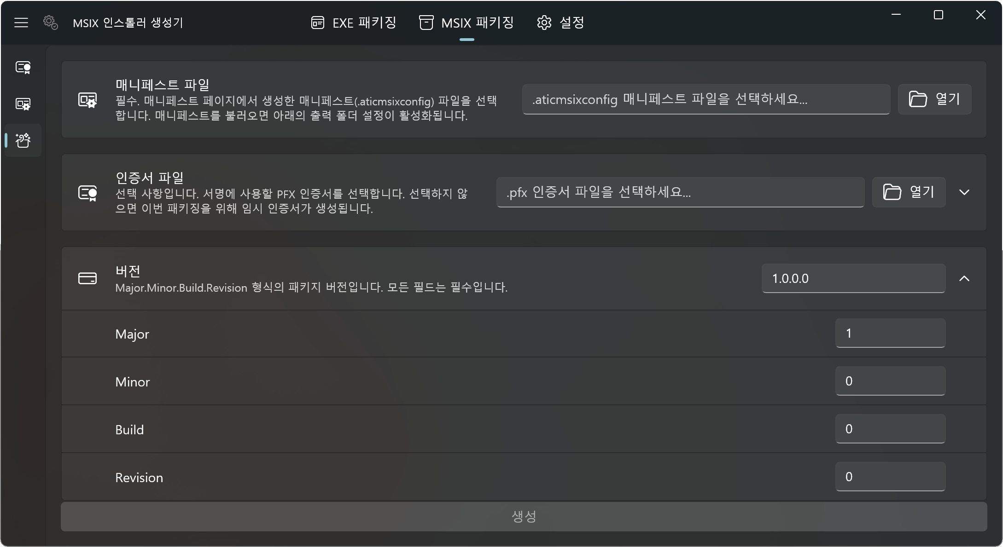Screen dimensions: 1003x547
Task: Click the certificate file card icon
Action: (x=87, y=193)
